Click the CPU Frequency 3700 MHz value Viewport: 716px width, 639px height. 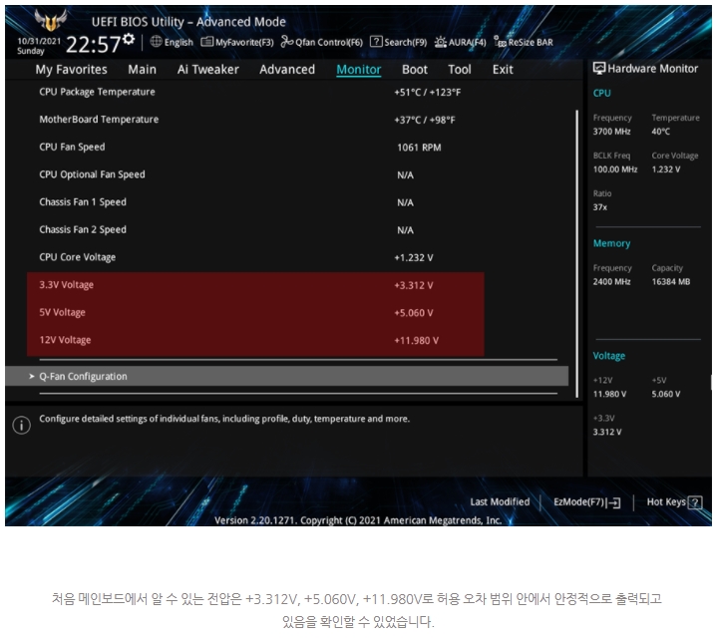click(611, 132)
